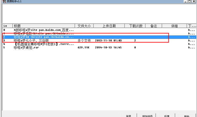Viewport: 197px width, 117px height.
Task: Click the date cell 2014-10-13 16:45
Action: click(108, 48)
